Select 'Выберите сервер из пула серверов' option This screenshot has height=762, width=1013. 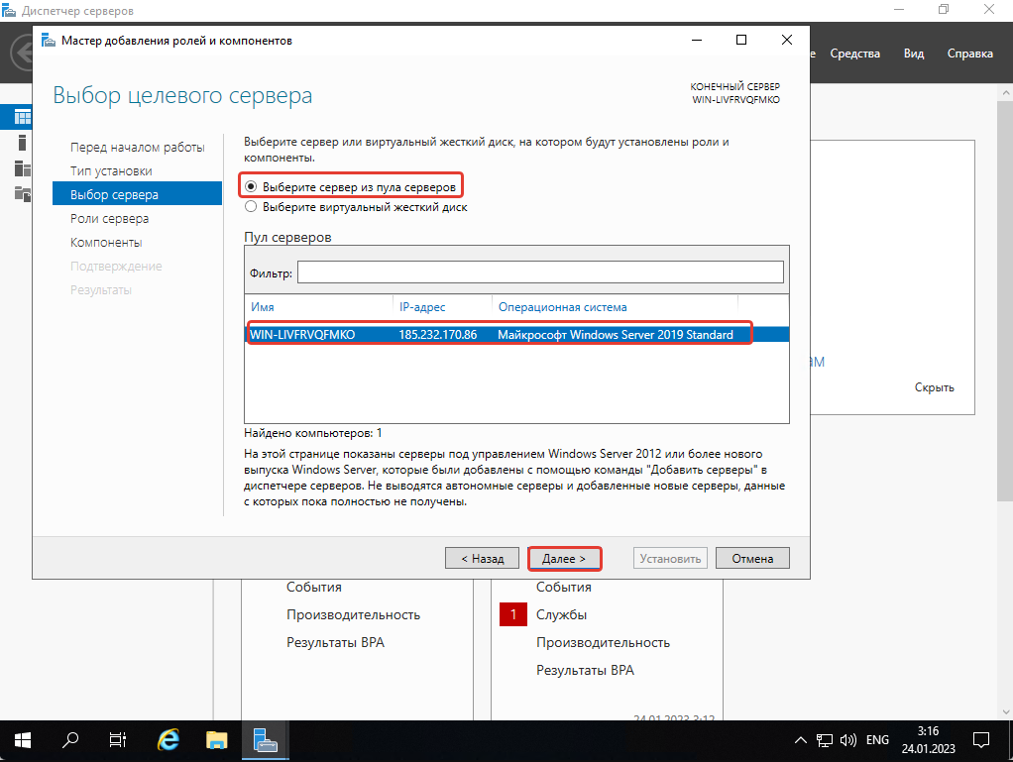click(252, 186)
